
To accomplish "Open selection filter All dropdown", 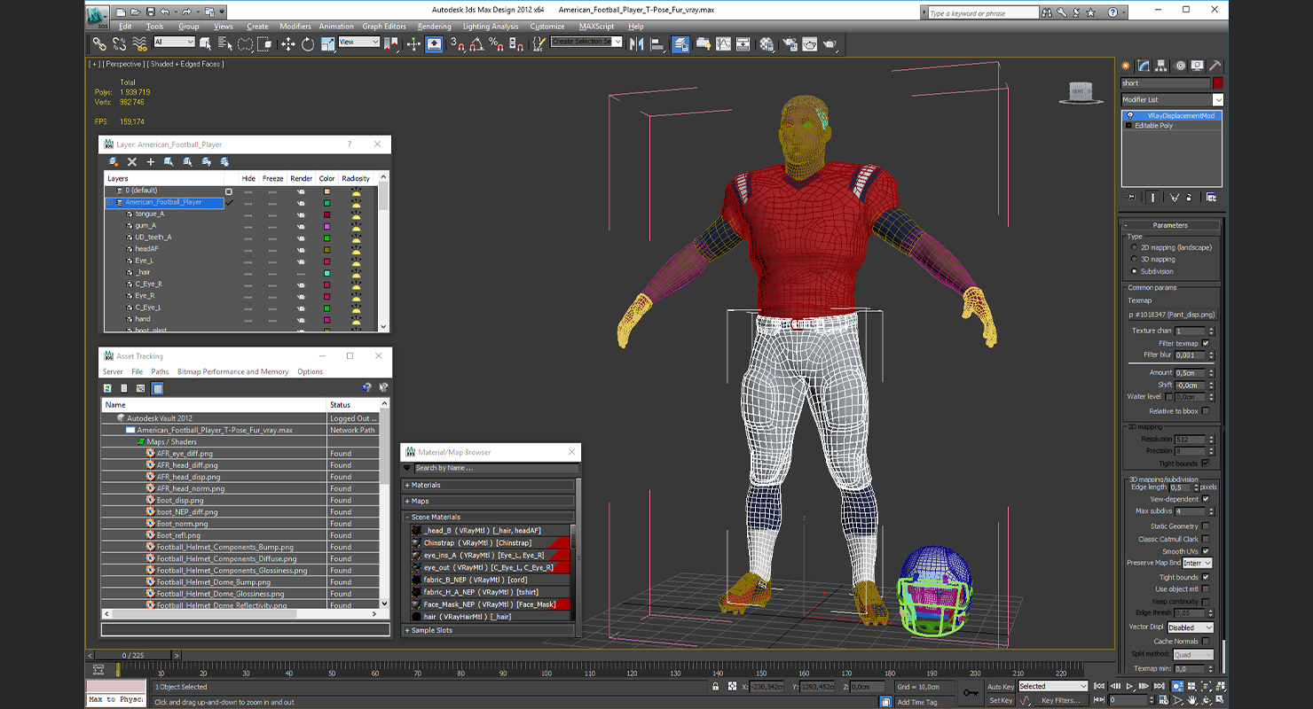I will 174,43.
